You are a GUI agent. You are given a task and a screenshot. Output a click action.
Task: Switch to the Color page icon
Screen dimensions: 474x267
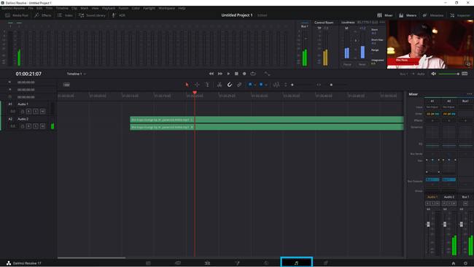pos(266,263)
